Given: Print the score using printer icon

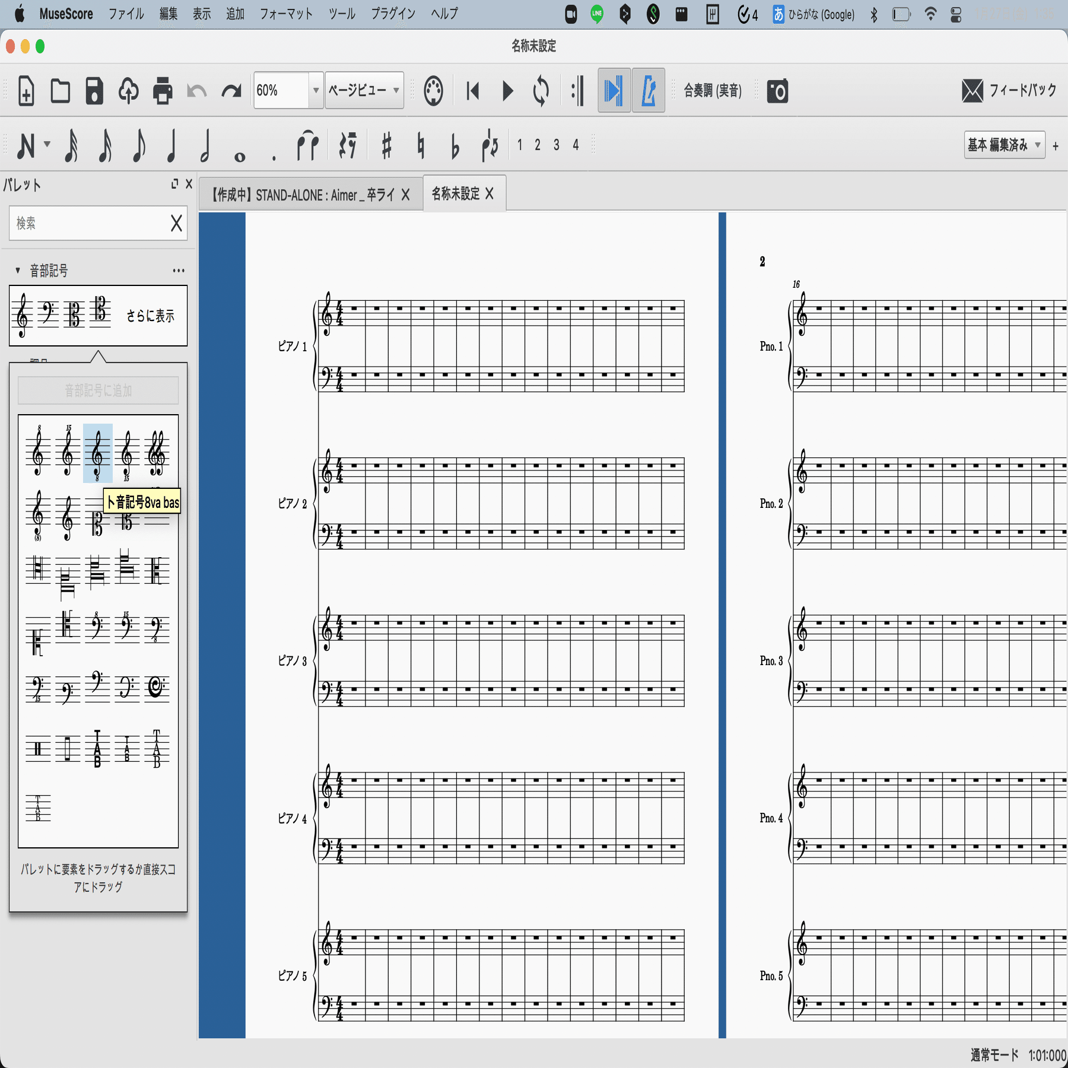Looking at the screenshot, I should coord(163,91).
